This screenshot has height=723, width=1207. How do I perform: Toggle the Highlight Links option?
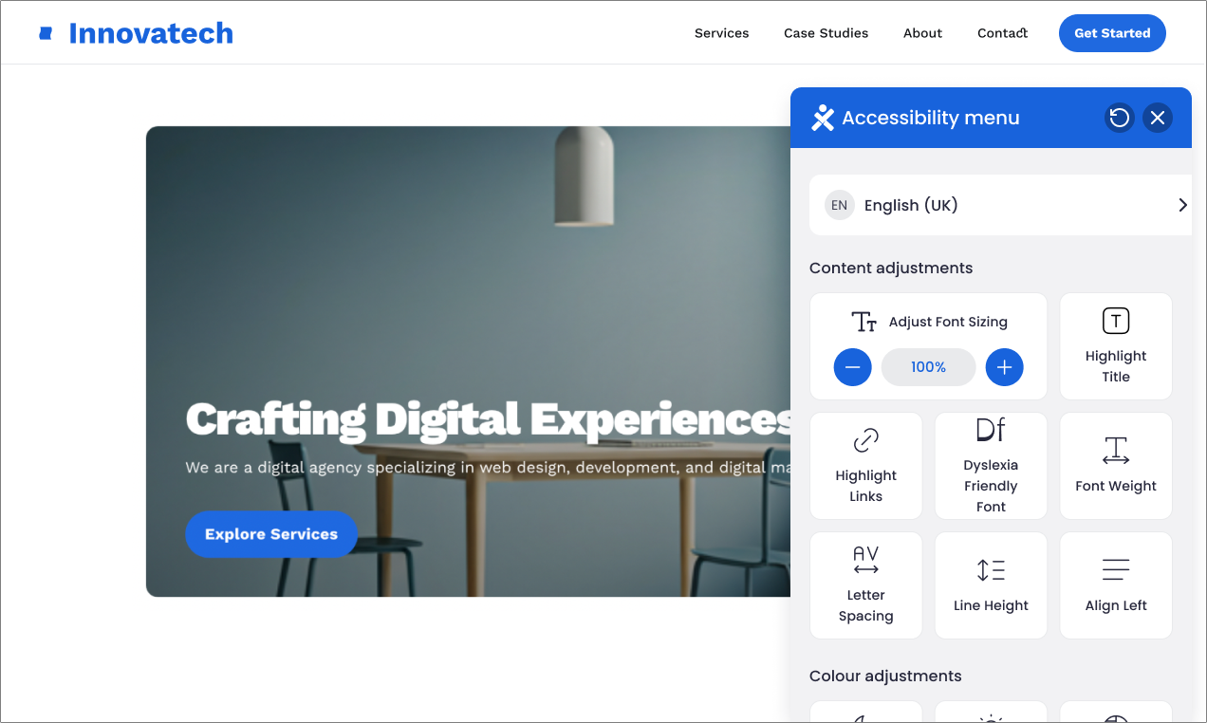866,466
